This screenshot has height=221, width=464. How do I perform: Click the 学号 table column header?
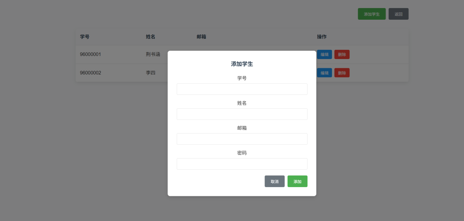[x=85, y=37]
